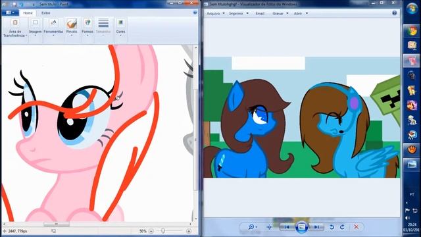Open the dark pony taskbar icon
The image size is (421, 237).
(x=412, y=75)
